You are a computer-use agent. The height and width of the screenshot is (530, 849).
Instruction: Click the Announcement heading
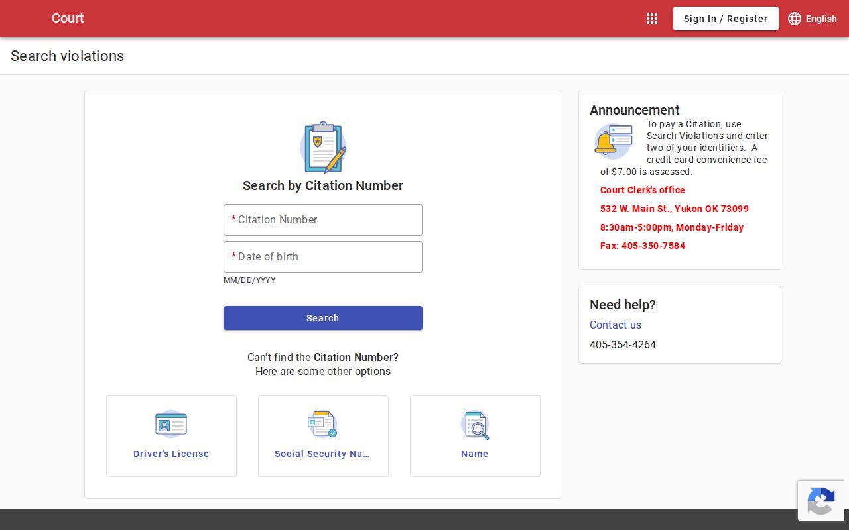635,110
